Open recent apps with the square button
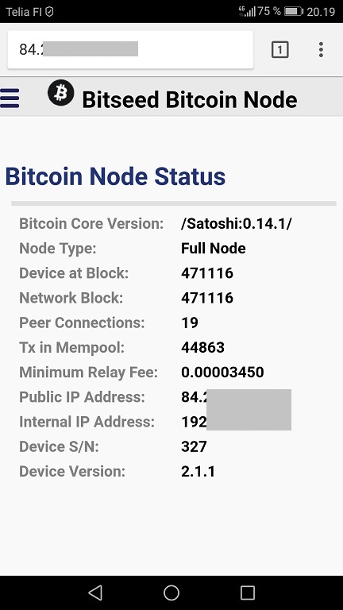 pos(248,593)
